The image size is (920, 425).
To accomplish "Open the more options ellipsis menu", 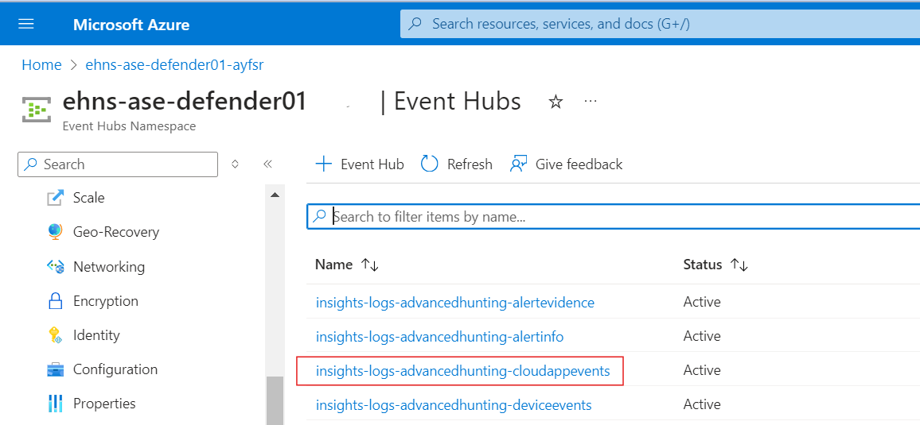I will point(591,101).
